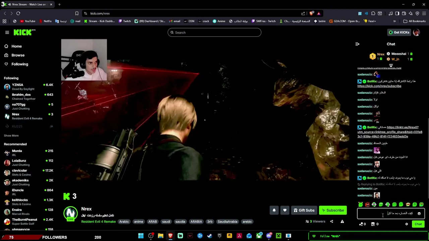Select the Nrex Stream browser tab
The width and height of the screenshot is (429, 241).
[x=28, y=4]
